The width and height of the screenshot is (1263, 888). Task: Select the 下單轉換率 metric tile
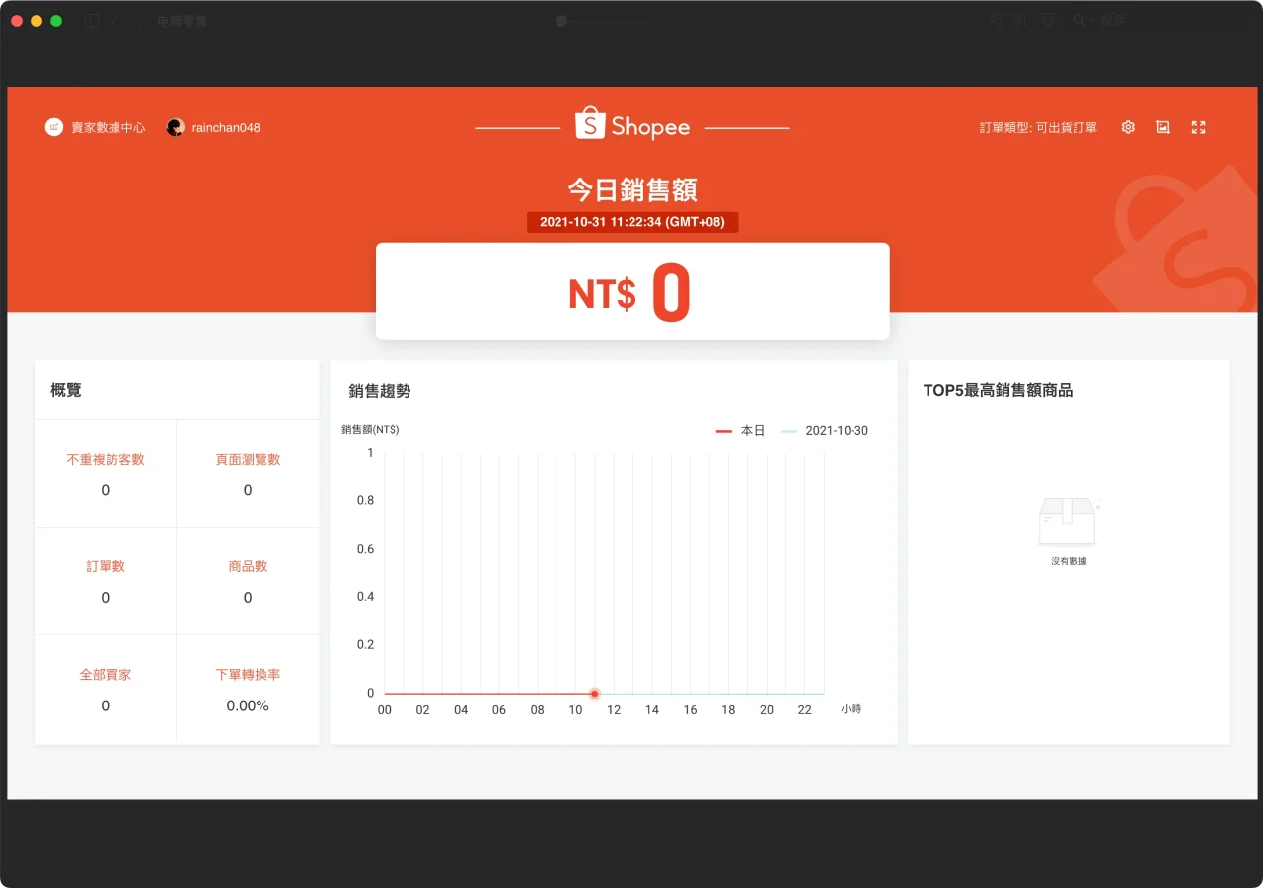pos(248,689)
